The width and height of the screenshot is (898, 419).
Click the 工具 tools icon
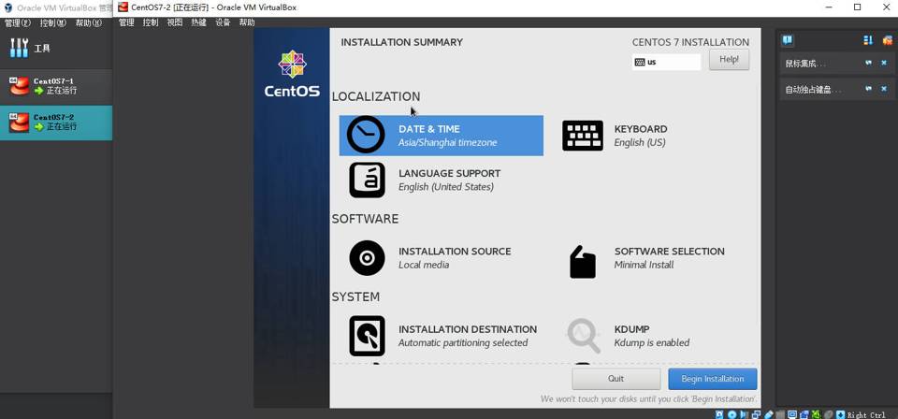(19, 48)
